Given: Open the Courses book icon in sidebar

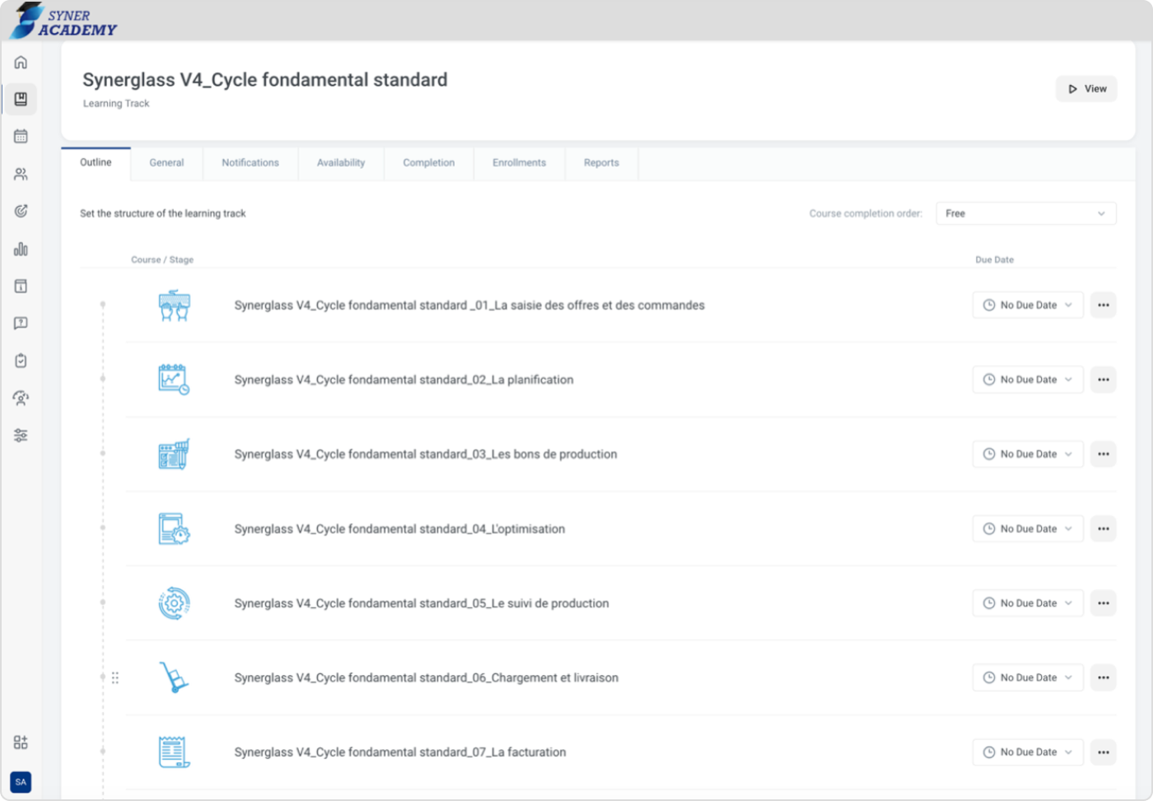Looking at the screenshot, I should click(x=21, y=99).
